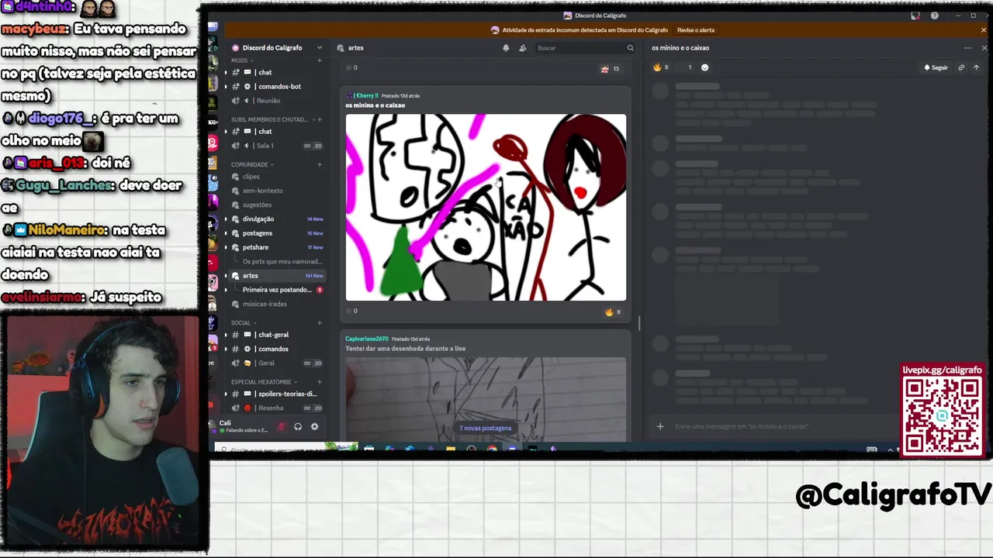Collapse the ESPECIAL HEXATOMBE category

(x=264, y=382)
